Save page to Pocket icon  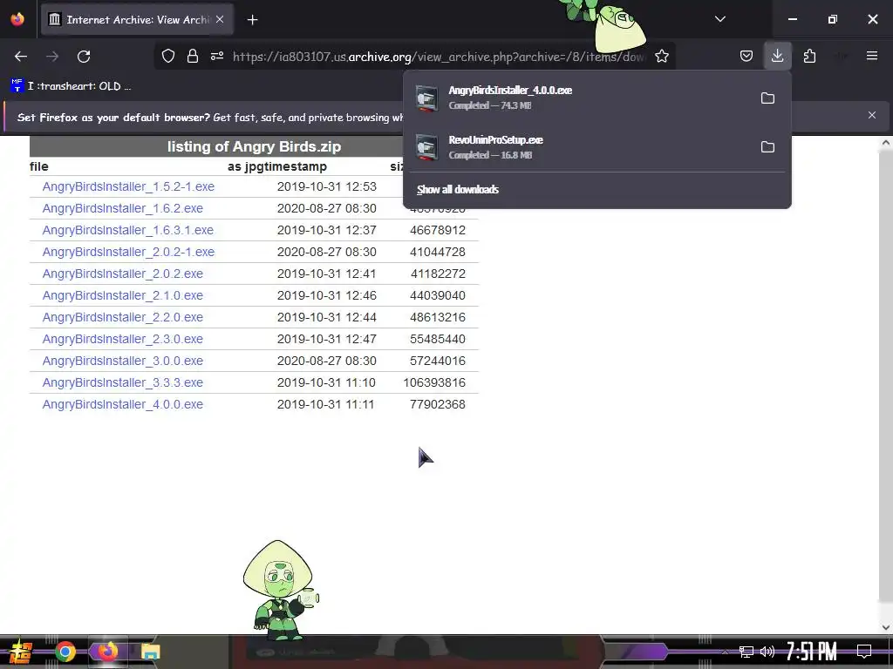point(746,56)
